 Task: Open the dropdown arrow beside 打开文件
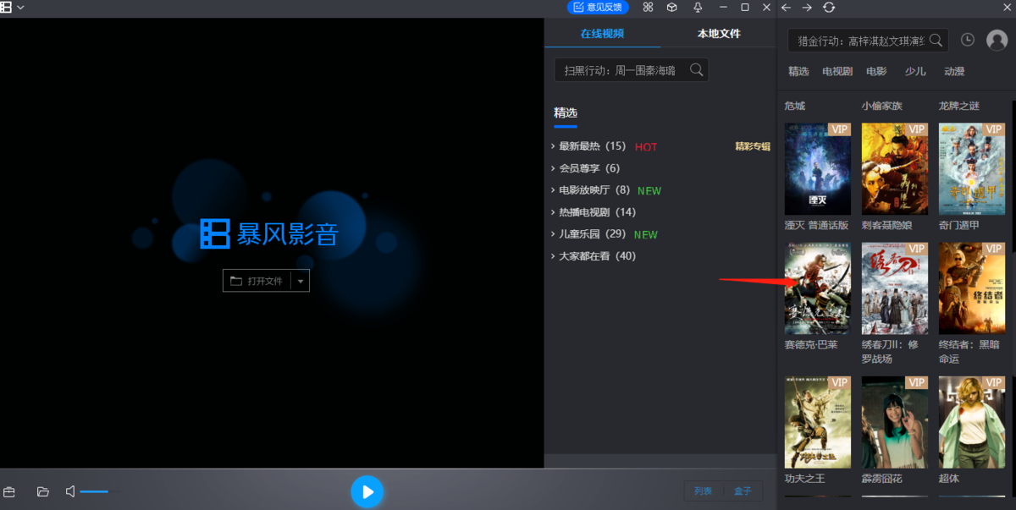click(300, 281)
